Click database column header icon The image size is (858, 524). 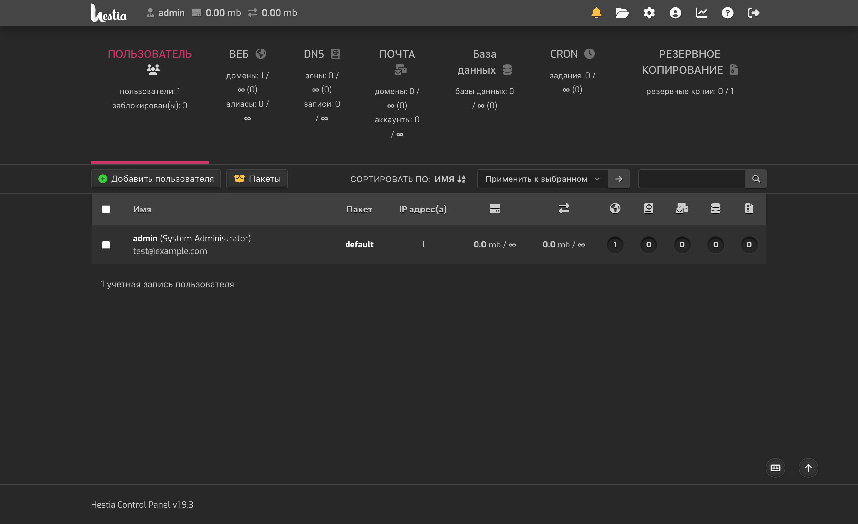715,209
